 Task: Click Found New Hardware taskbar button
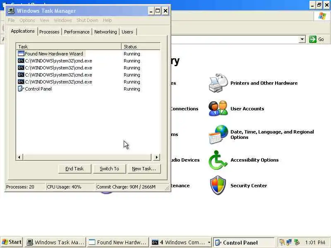pos(118,242)
